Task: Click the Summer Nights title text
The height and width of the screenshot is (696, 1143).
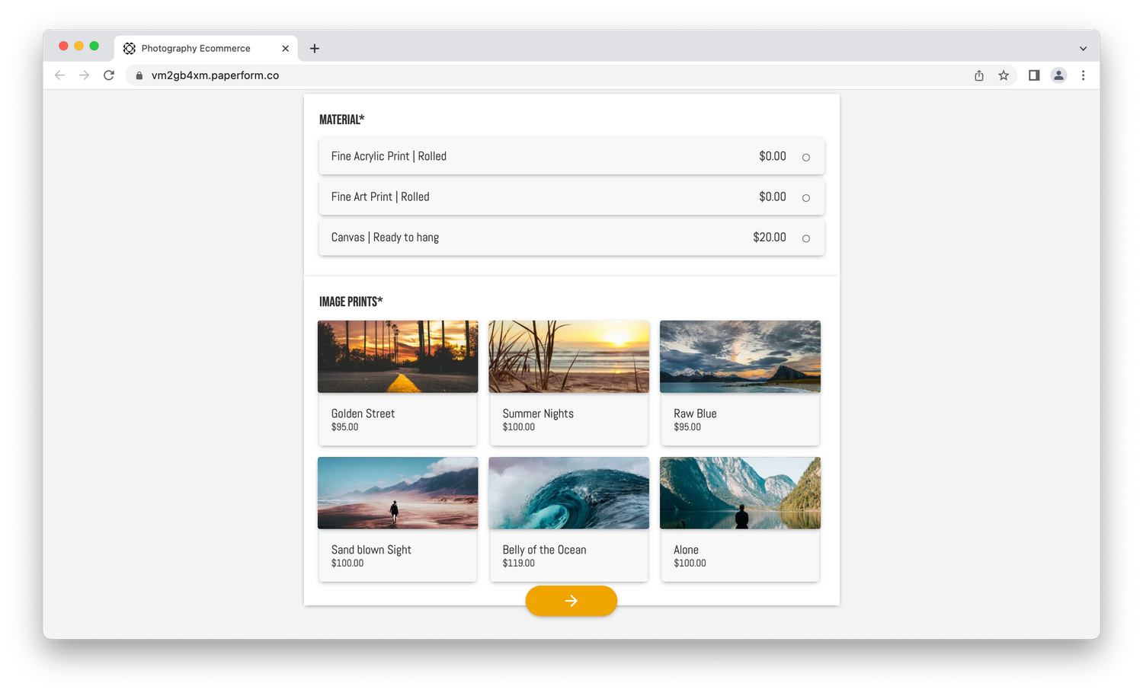Action: 538,413
